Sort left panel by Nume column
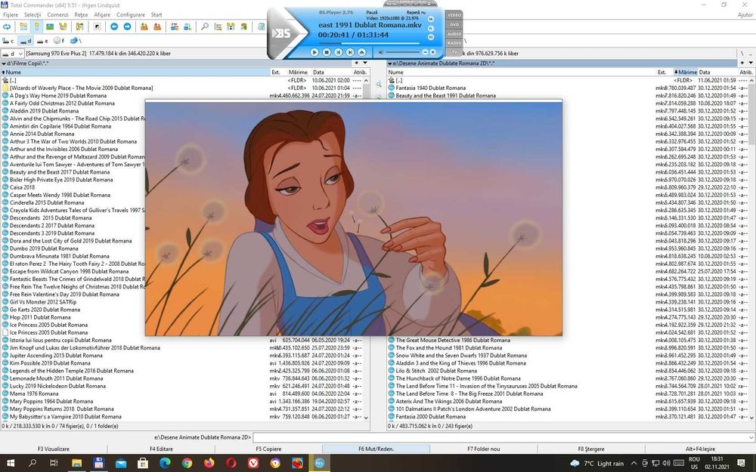 point(135,72)
